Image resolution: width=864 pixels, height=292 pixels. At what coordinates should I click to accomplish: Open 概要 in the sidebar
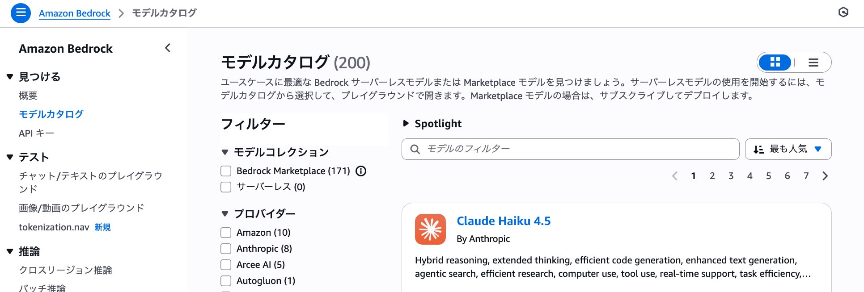pos(28,96)
